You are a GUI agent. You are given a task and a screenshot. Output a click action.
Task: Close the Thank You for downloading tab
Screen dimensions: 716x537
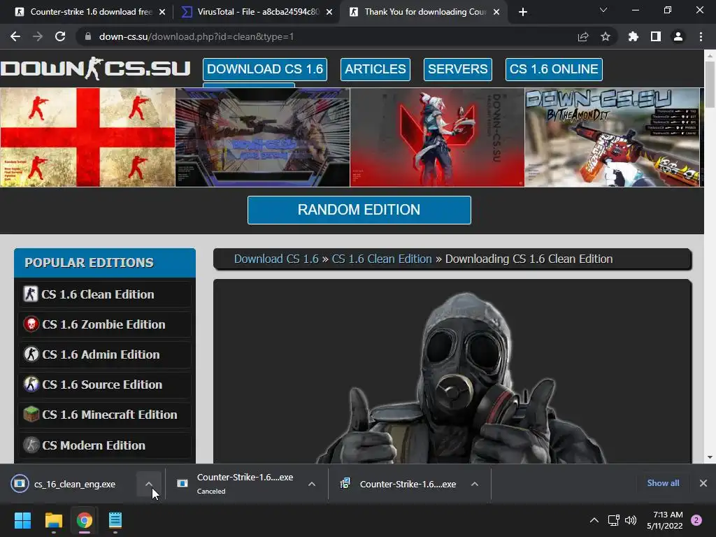496,12
